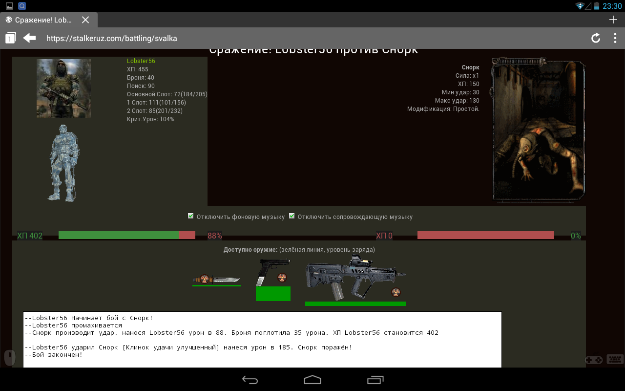Close the Сражение! tab
625x391 pixels.
85,20
